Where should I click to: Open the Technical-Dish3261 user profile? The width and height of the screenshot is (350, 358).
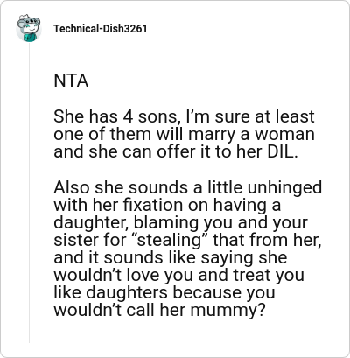coord(100,29)
